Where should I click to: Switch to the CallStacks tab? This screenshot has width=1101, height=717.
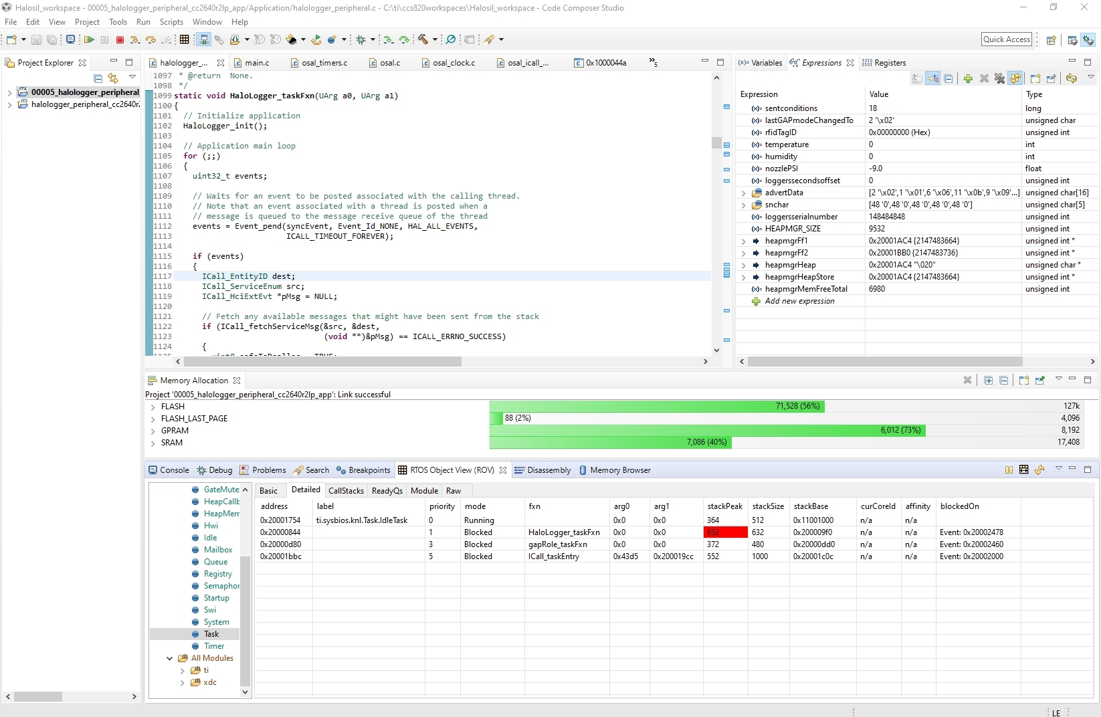(346, 491)
